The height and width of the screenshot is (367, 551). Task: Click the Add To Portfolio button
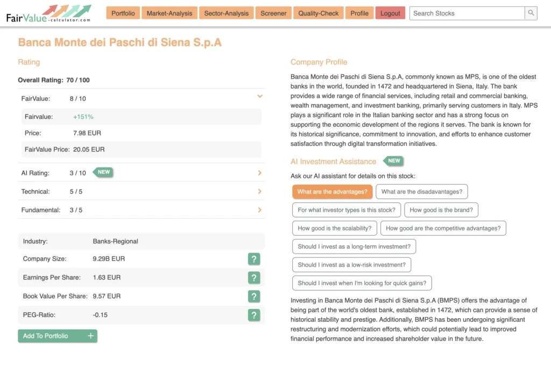tap(57, 335)
